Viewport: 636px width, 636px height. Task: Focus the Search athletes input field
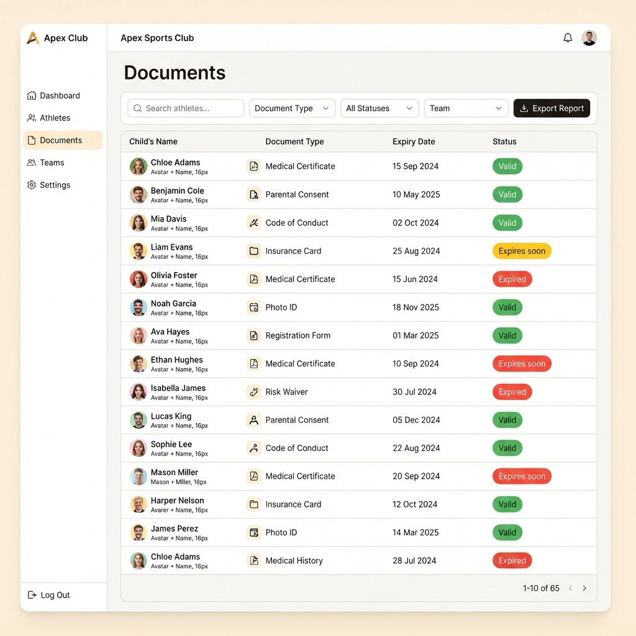click(186, 108)
